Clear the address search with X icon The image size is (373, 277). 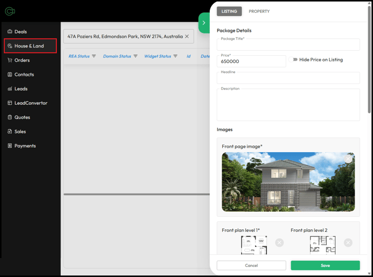pyautogui.click(x=187, y=36)
